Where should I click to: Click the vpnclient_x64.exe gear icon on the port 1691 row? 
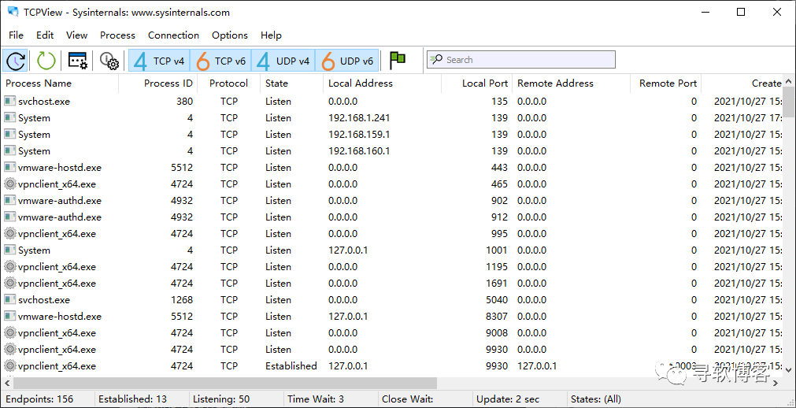(9, 283)
